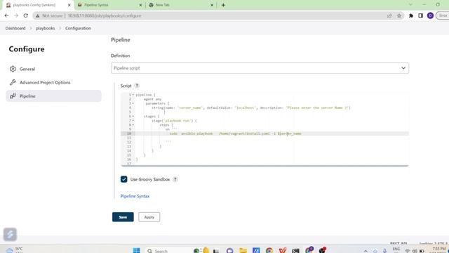
Task: Toggle the browser side panel
Action: 420,15
